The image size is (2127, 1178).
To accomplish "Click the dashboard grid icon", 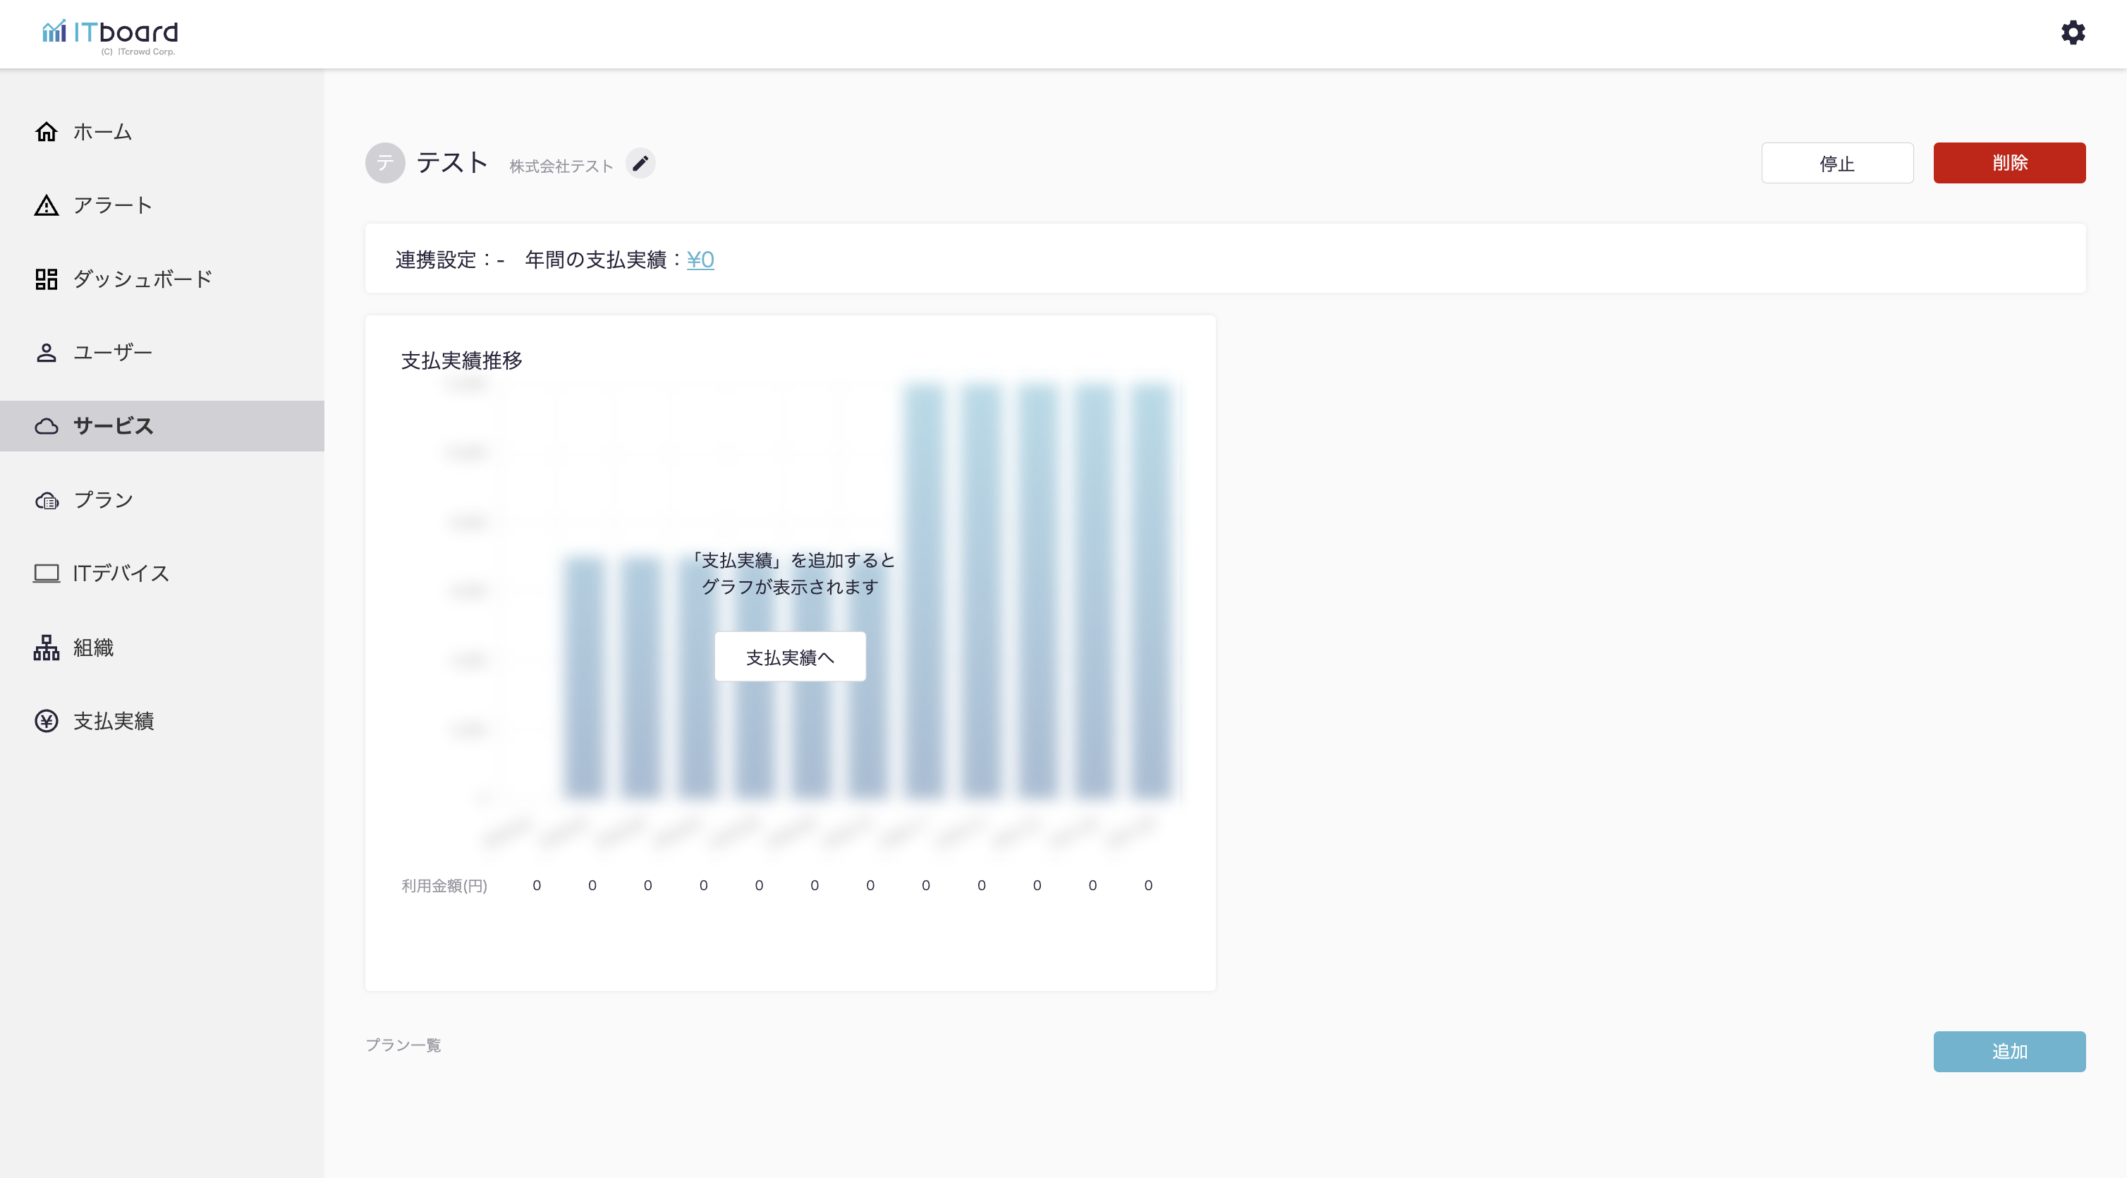I will point(47,279).
